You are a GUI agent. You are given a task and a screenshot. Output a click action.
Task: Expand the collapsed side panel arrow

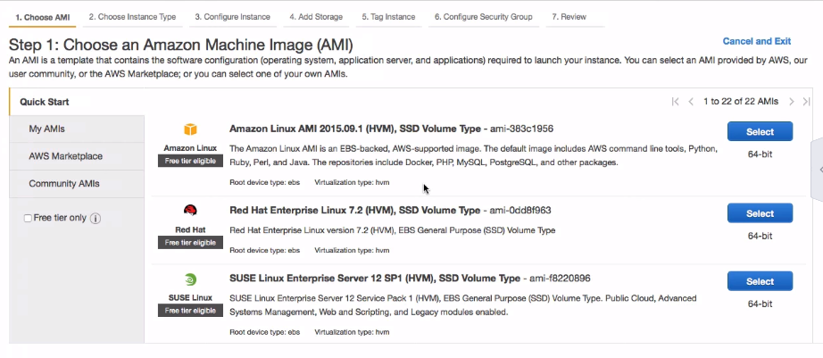coord(819,170)
